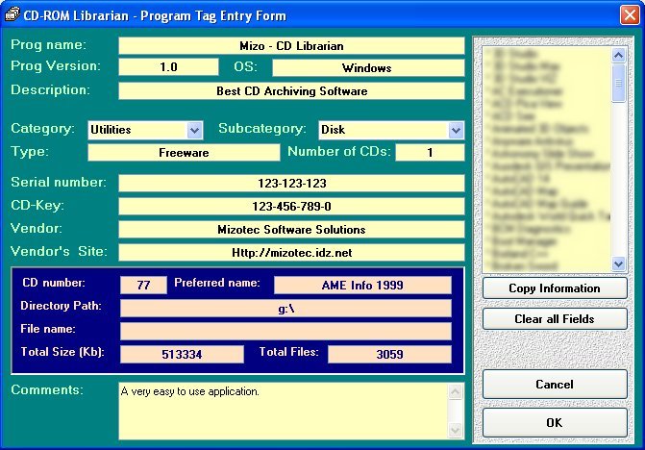Click the Prog Version field showing 1.0
The image size is (645, 450).
[x=168, y=67]
